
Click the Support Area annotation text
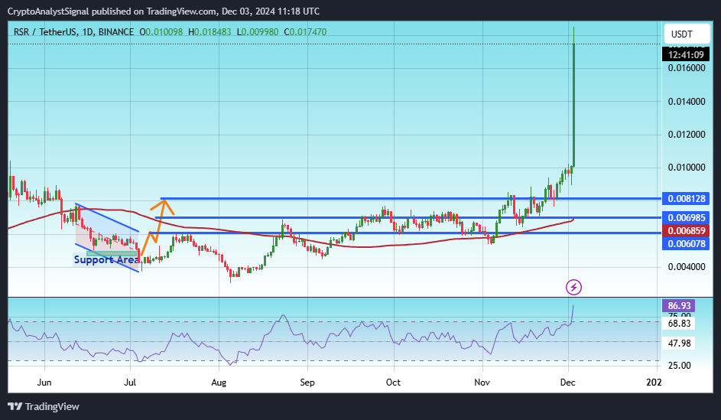106,259
